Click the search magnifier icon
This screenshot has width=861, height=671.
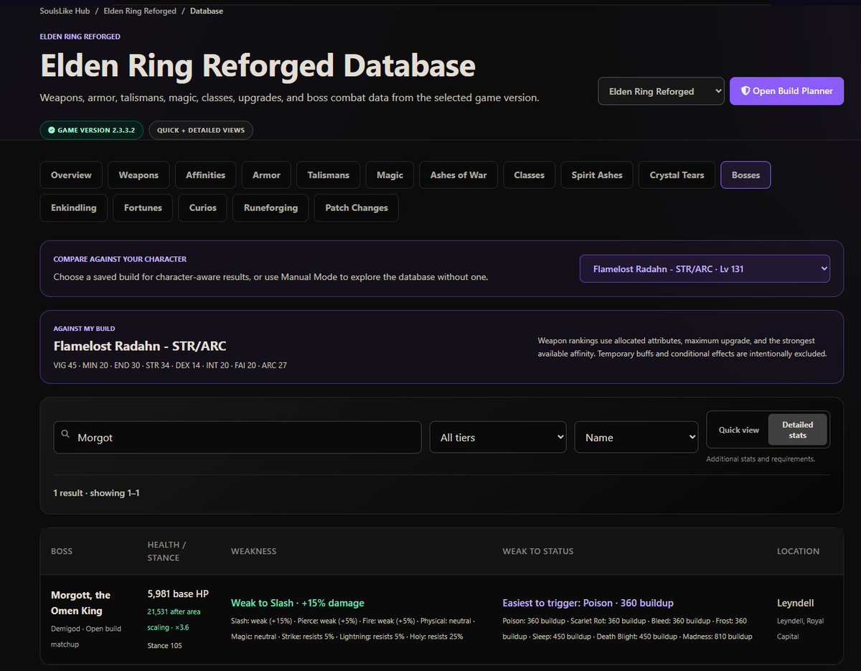pyautogui.click(x=65, y=434)
